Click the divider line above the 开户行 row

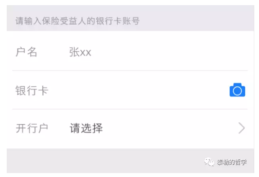tap(130, 109)
